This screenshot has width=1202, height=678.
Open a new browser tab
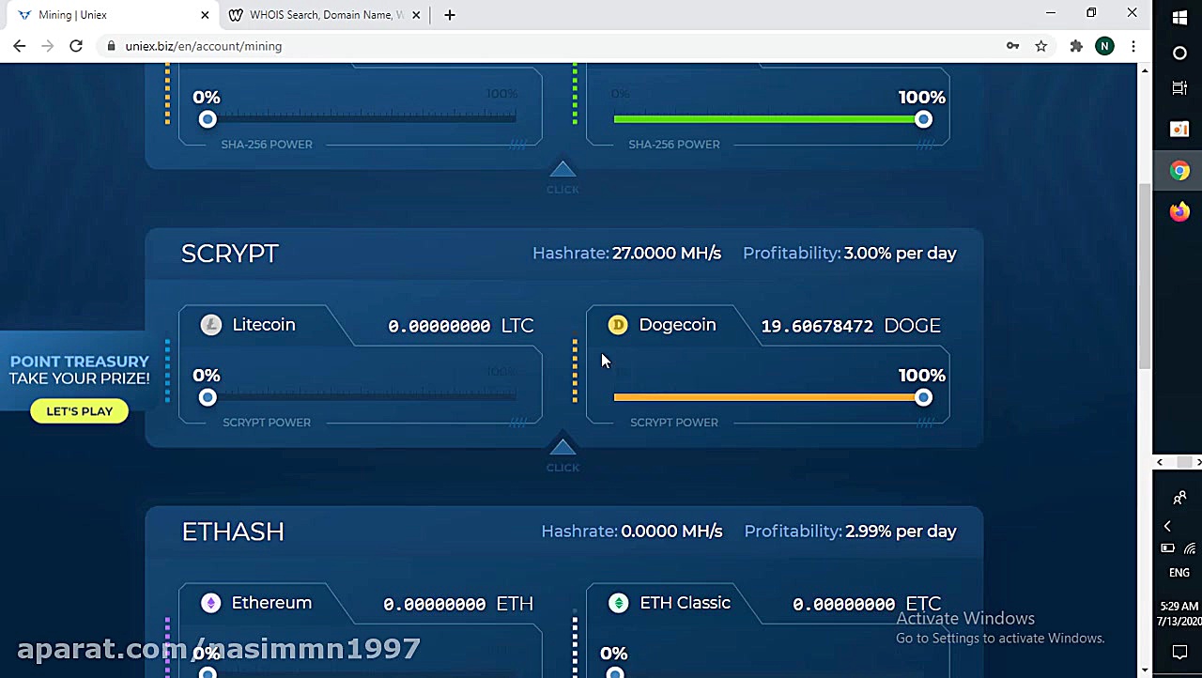coord(450,15)
